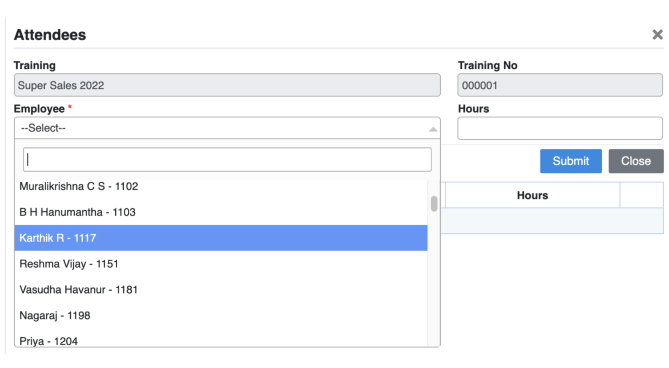Click the dropdown list scrollbar thumb
The width and height of the screenshot is (669, 368).
434,204
